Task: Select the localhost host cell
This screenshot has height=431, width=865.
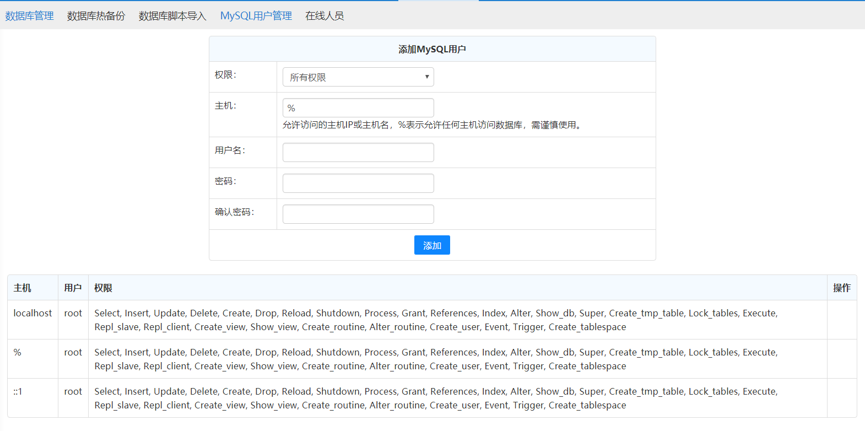Action: 33,313
